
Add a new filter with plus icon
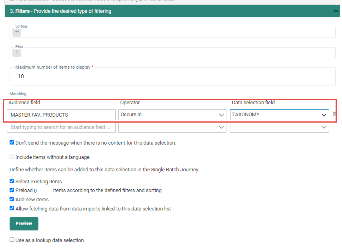(17, 52)
